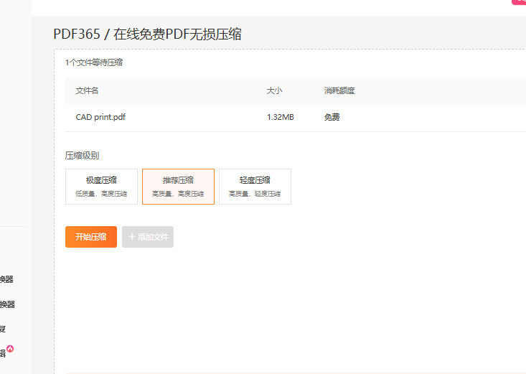Click the 压缩级别 section label
This screenshot has width=526, height=374.
click(x=82, y=155)
